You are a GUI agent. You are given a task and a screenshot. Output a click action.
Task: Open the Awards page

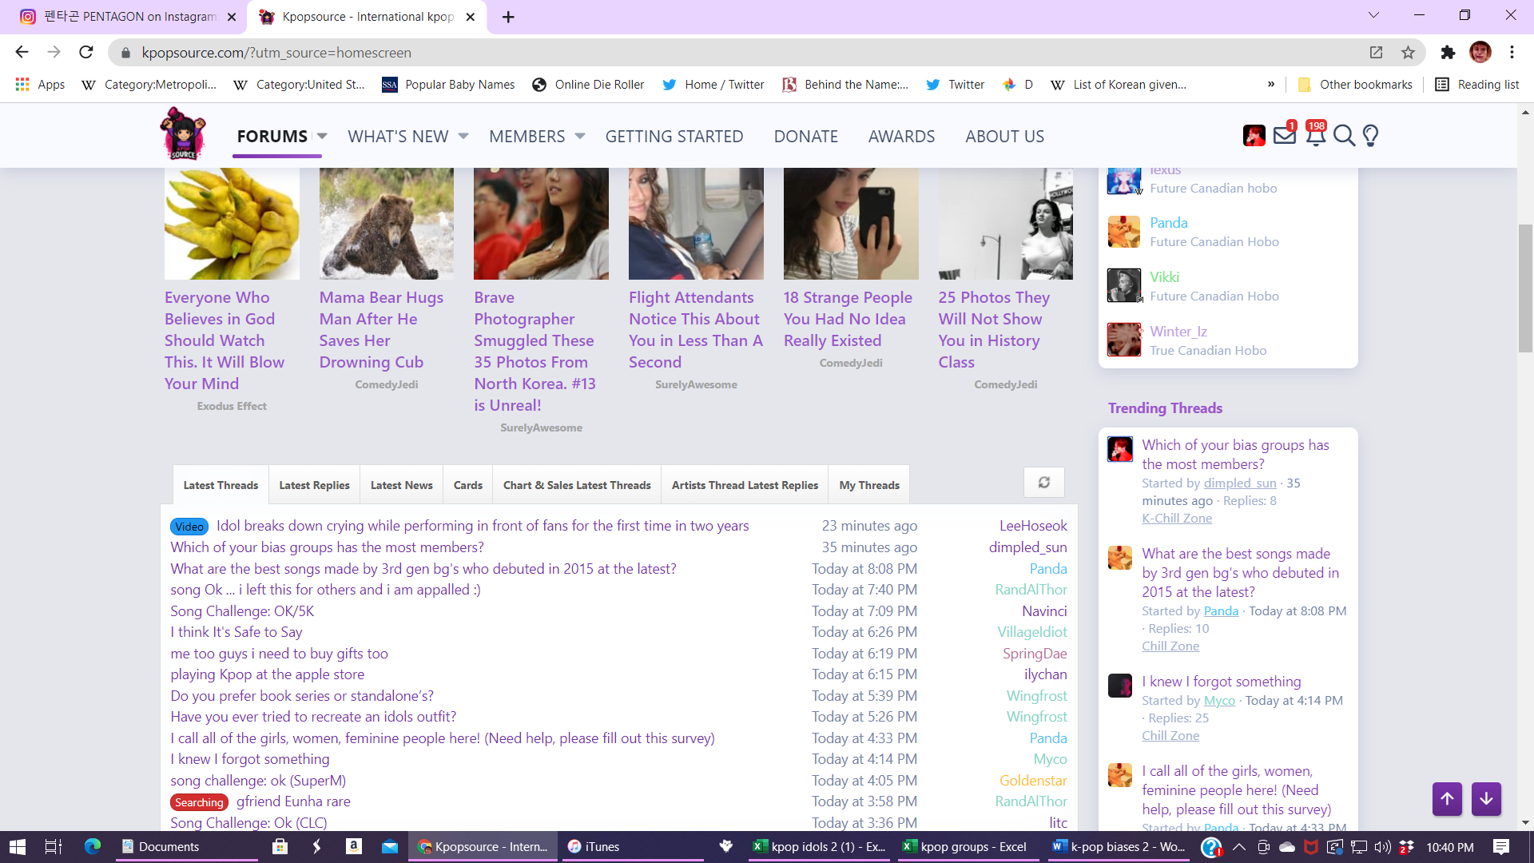(901, 137)
